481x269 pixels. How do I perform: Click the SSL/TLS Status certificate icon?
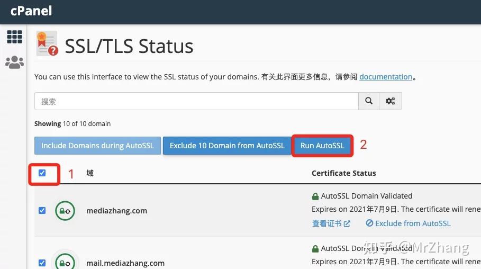(x=47, y=43)
